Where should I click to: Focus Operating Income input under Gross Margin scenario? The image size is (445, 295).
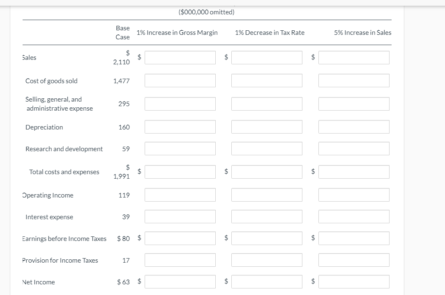pyautogui.click(x=180, y=195)
